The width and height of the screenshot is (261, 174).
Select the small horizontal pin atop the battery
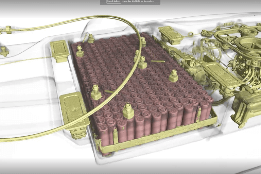pyautogui.click(x=158, y=62)
